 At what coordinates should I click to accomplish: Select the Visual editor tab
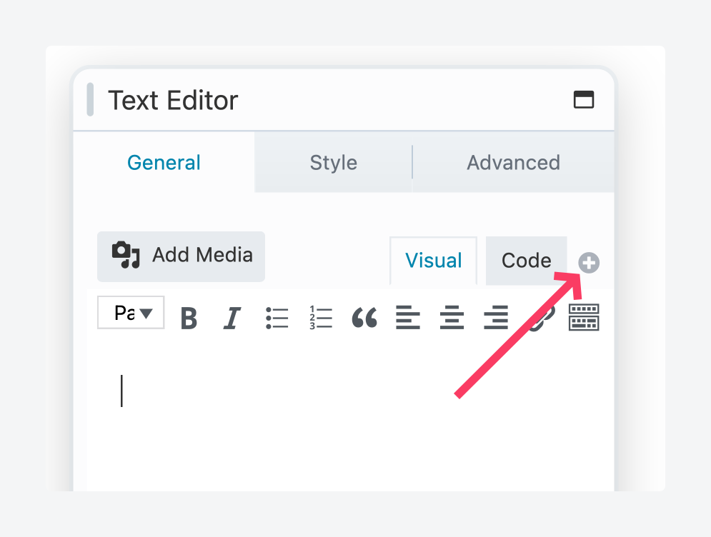click(434, 261)
